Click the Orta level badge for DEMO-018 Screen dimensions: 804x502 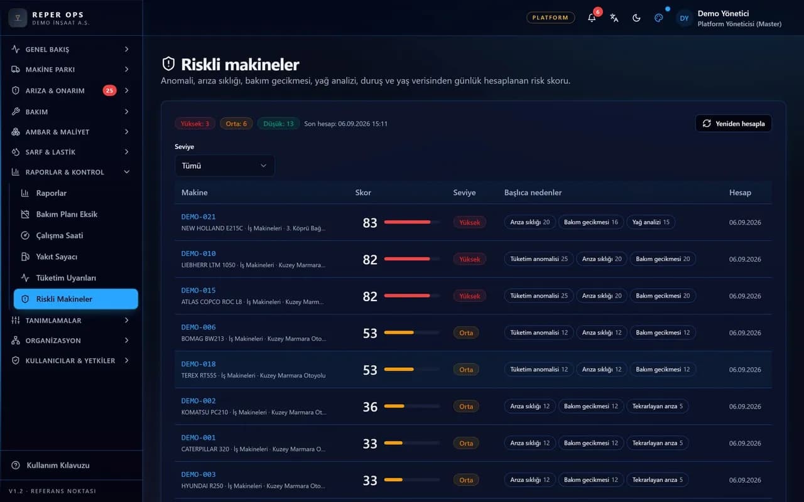(x=466, y=370)
